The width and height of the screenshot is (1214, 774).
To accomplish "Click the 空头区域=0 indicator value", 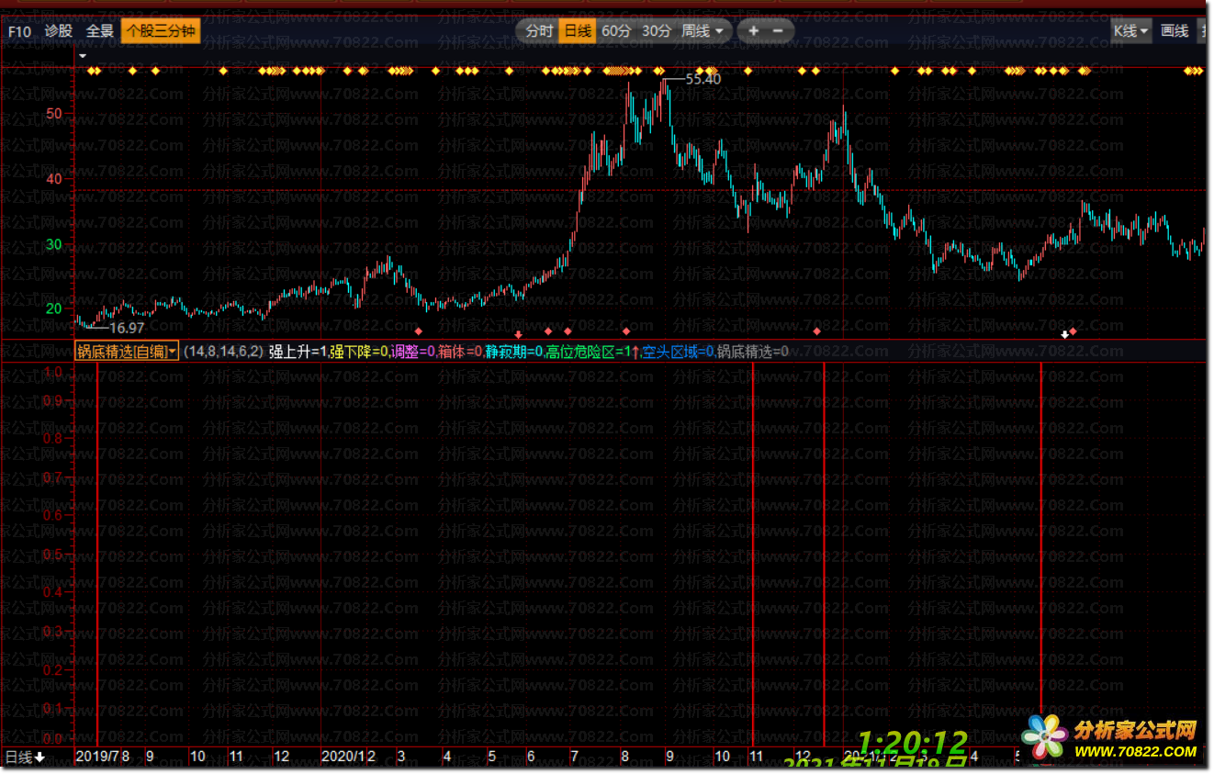I will click(x=678, y=351).
